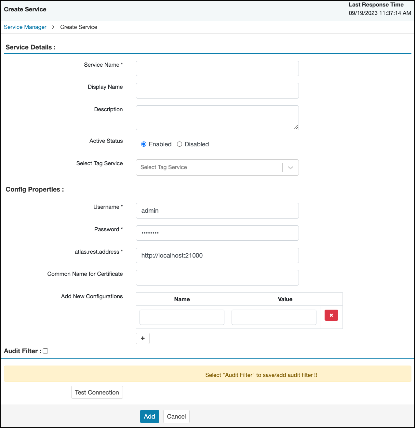Click the configuration Name column input
This screenshot has height=428, width=415.
(x=182, y=317)
